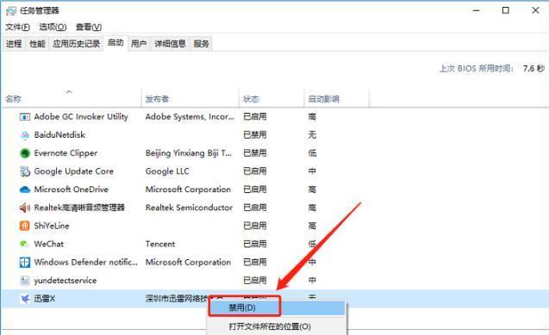Click the Task Manager title bar icon
Viewport: 549px width, 335px height.
pos(11,11)
